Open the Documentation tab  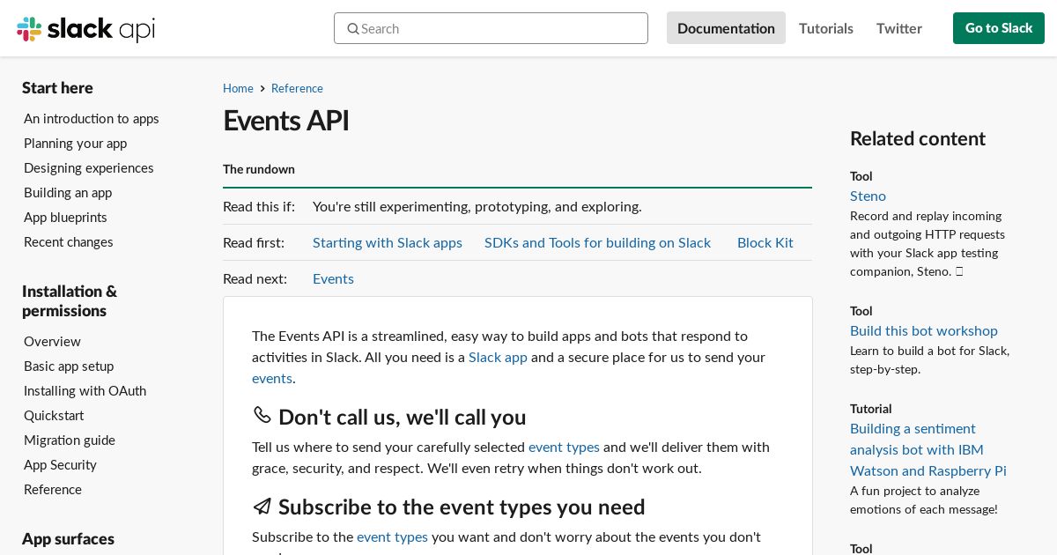726,28
